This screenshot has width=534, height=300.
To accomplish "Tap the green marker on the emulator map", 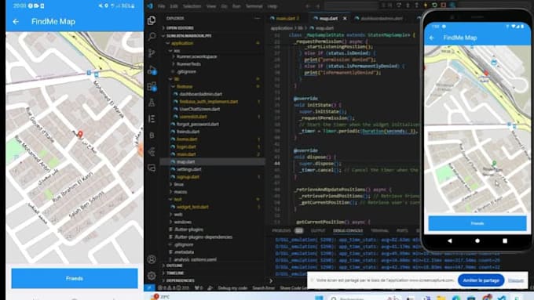I will coord(494,164).
